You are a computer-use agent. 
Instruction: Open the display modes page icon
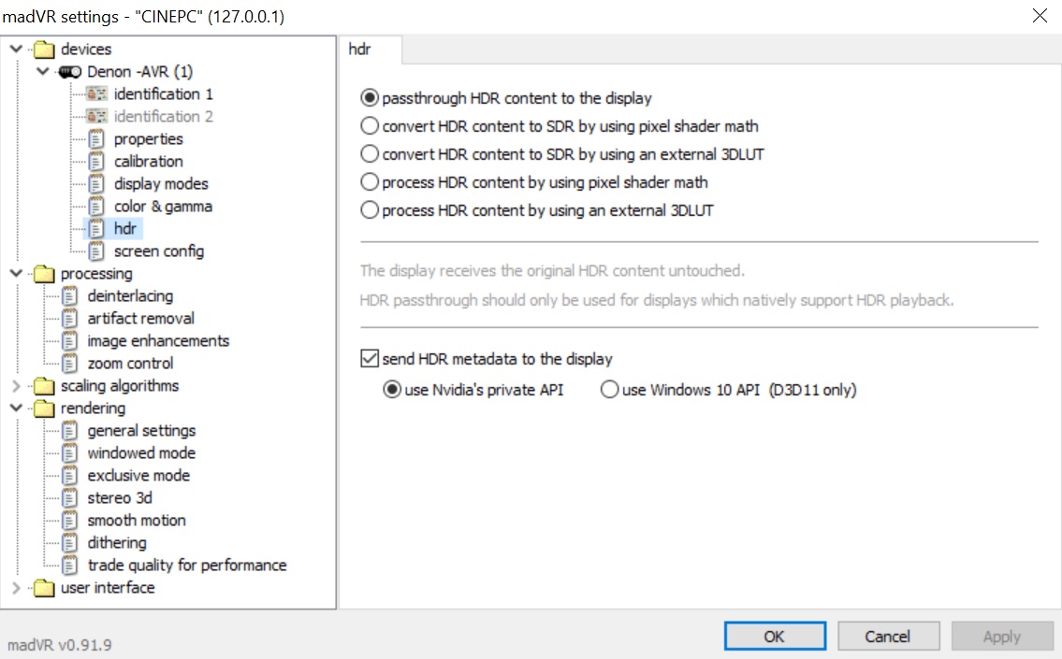pos(97,184)
